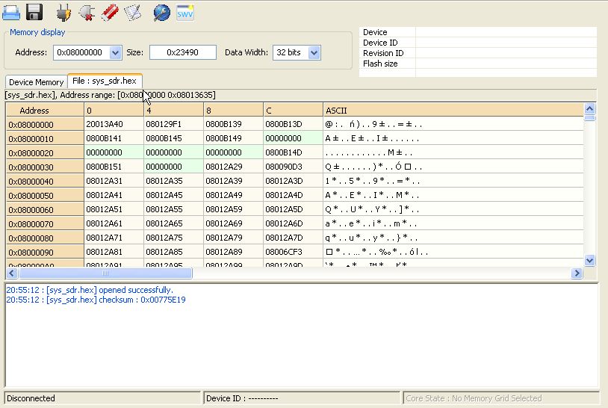Click the horizontal scrollbar right arrow
Screen dimensions: 608x408
(577, 273)
